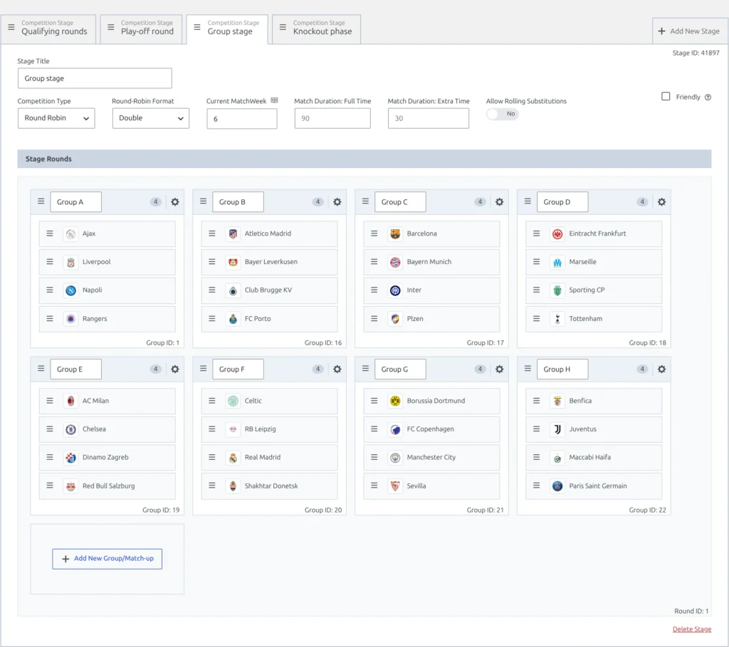Click the Group B drag handle icon
The width and height of the screenshot is (729, 647).
[203, 201]
